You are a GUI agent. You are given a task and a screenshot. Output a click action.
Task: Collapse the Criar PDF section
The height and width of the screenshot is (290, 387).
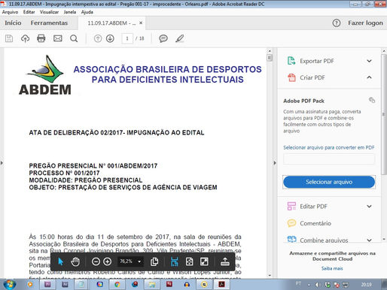click(x=369, y=77)
